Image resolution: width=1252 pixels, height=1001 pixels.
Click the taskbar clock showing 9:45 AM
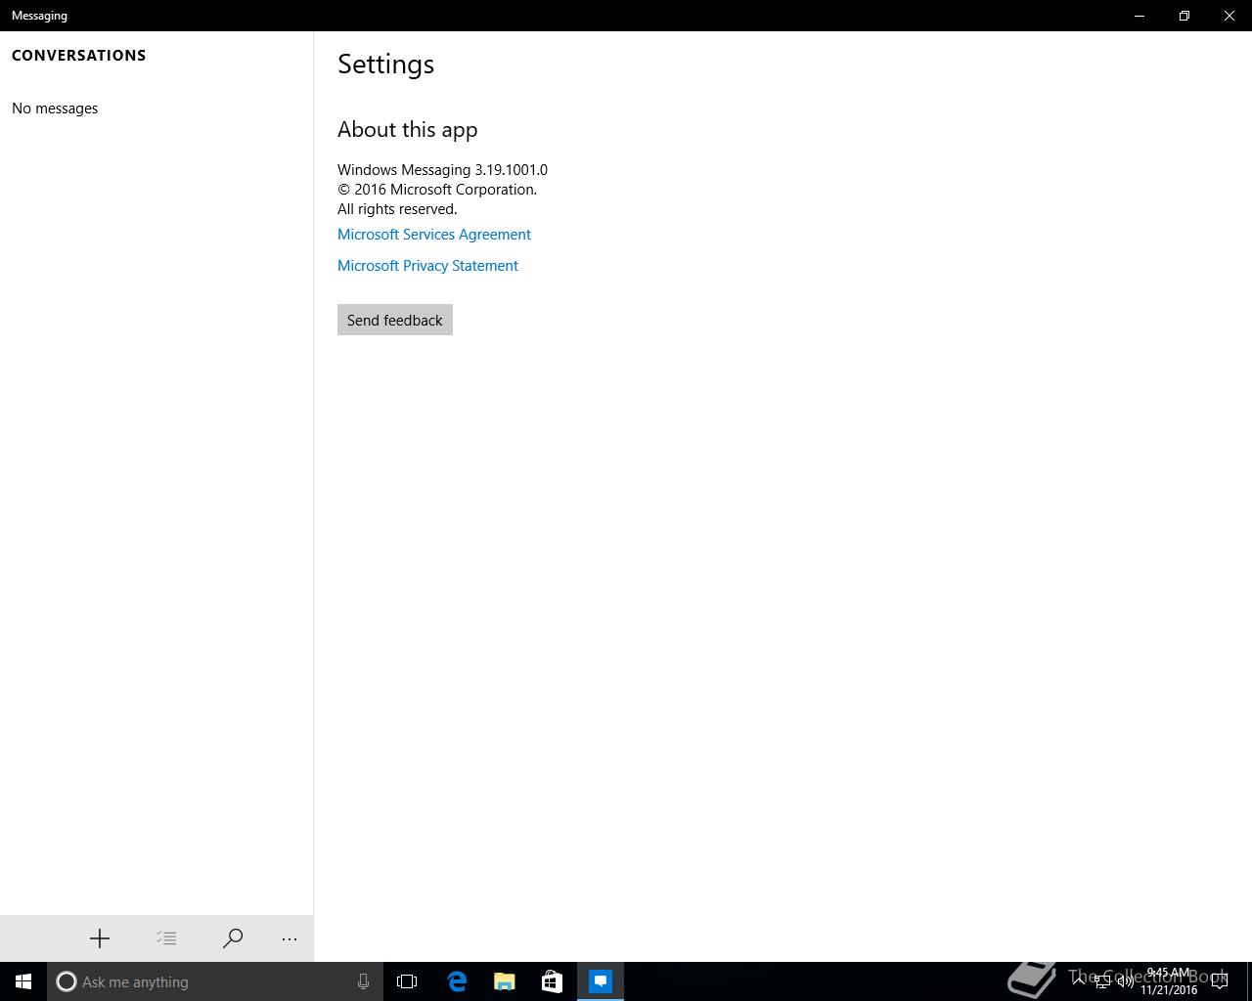click(1169, 981)
